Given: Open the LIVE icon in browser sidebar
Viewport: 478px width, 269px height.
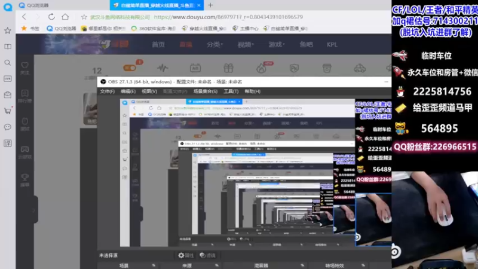Looking at the screenshot, I should (8, 79).
